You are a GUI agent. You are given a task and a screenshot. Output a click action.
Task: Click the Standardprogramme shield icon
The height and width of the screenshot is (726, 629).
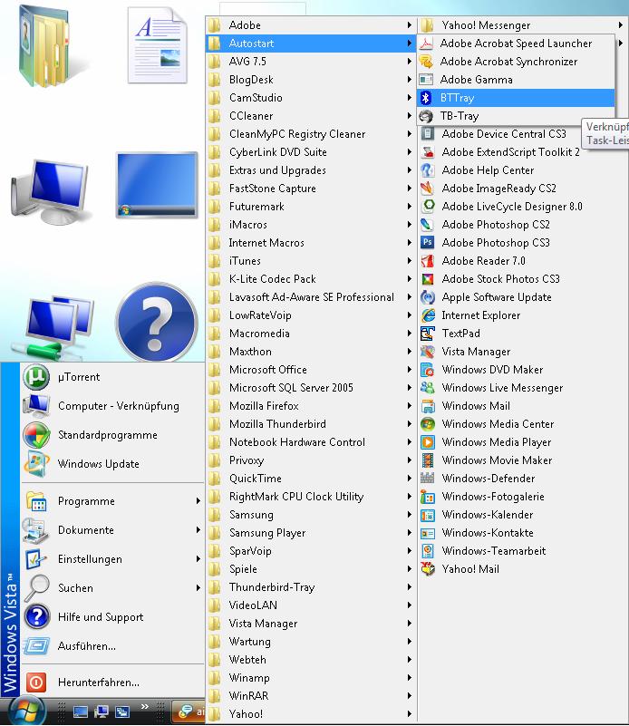coord(36,435)
